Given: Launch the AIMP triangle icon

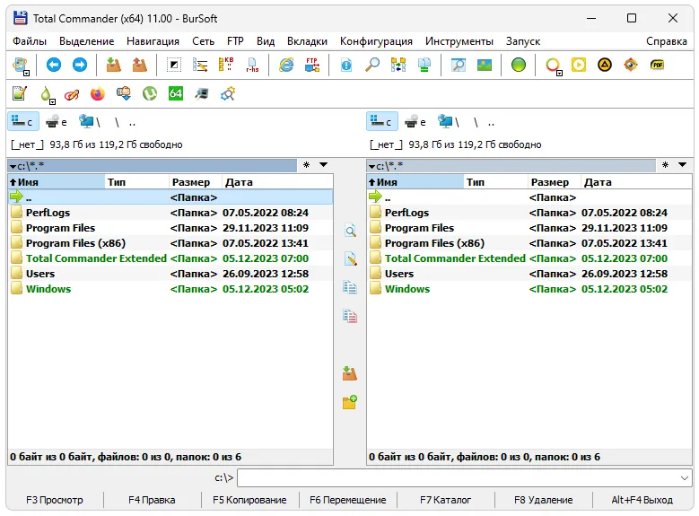Looking at the screenshot, I should pos(605,66).
